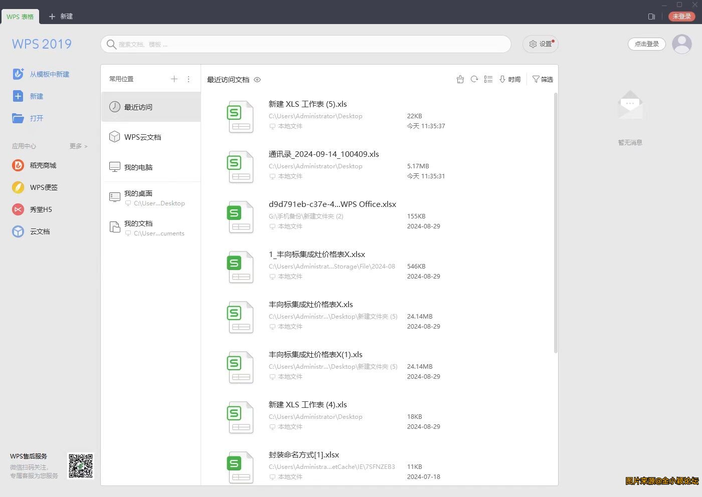This screenshot has width=702, height=497.
Task: Open WPS便签 sticky note icon
Action: click(18, 187)
